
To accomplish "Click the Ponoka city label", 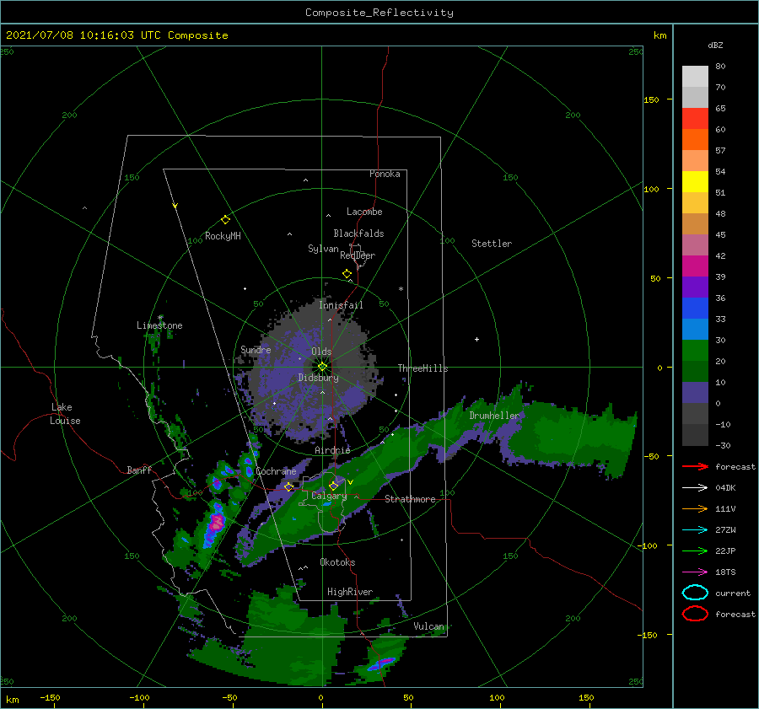I will click(385, 174).
